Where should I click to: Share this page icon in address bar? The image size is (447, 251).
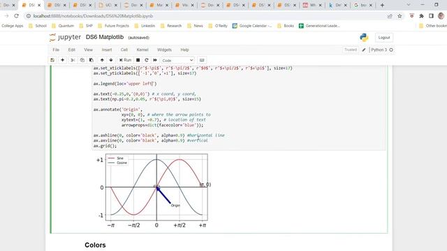pos(390,16)
